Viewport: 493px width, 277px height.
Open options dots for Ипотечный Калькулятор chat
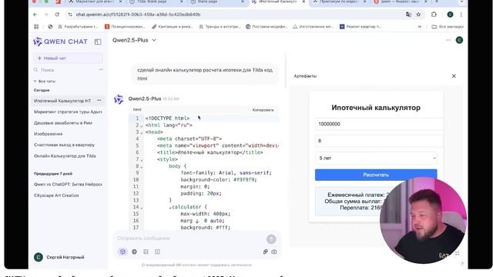[99, 101]
